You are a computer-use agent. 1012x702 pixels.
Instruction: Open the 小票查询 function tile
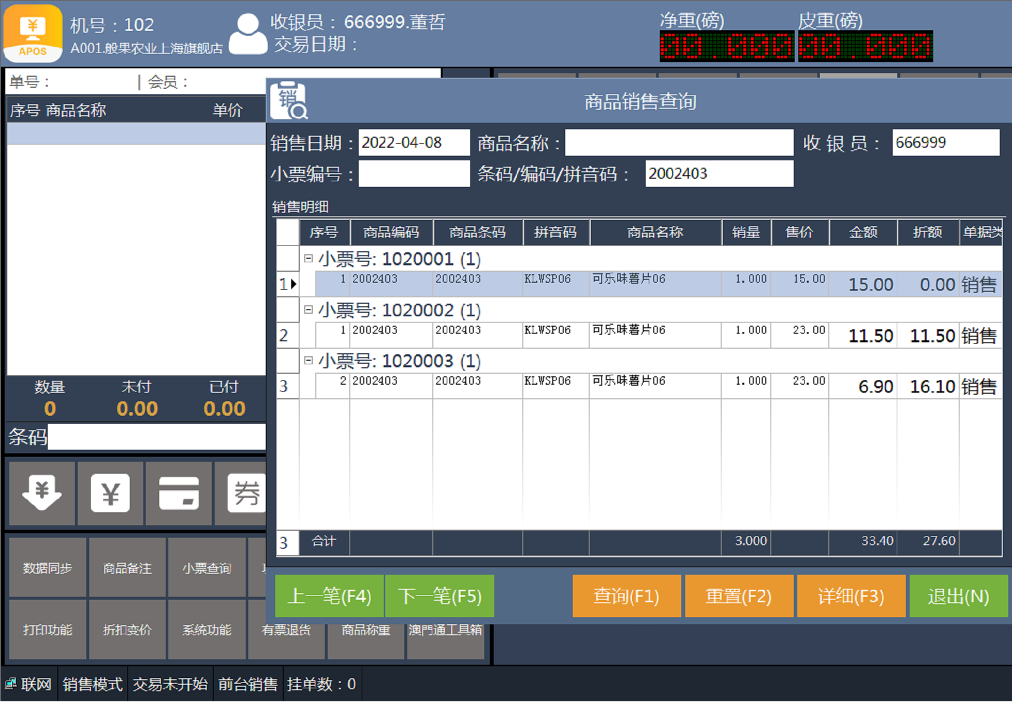207,568
